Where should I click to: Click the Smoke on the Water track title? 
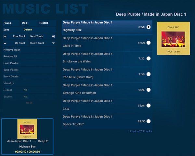coord(77,61)
